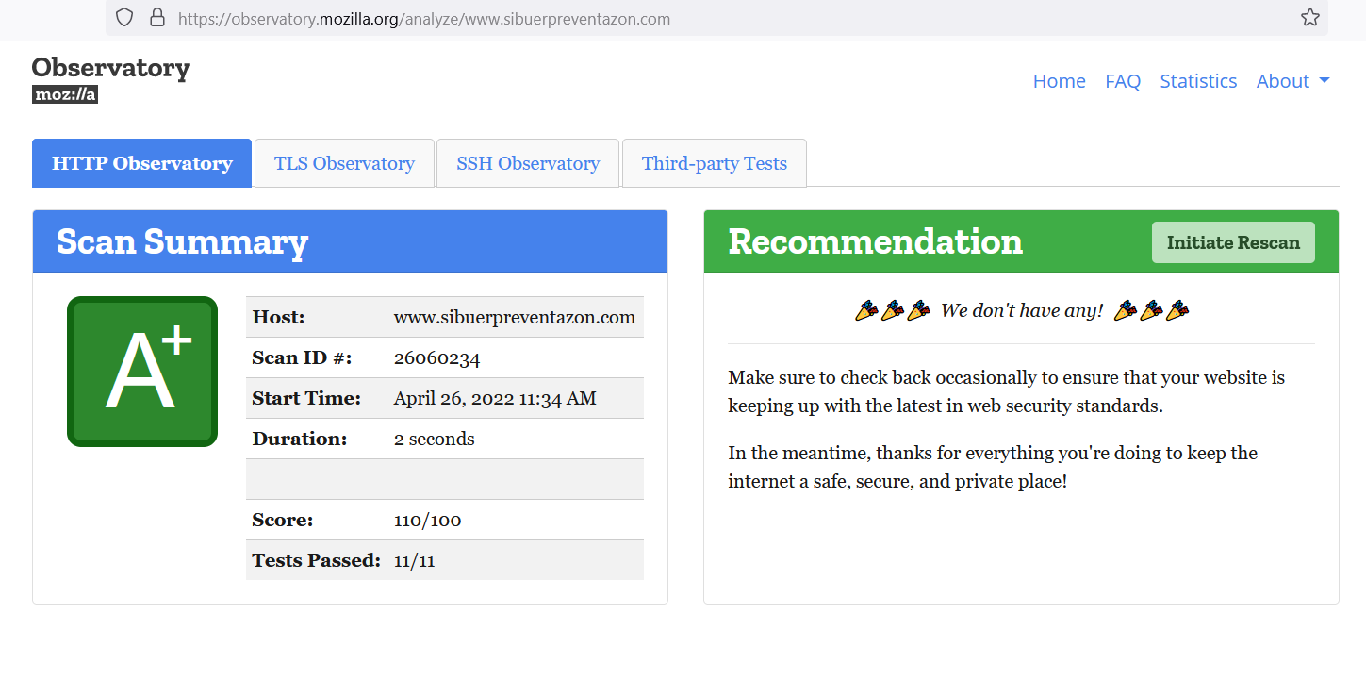1366x680 pixels.
Task: Switch to the Third-party Tests tab
Action: pyautogui.click(x=714, y=162)
